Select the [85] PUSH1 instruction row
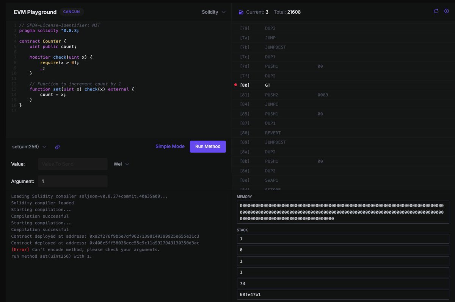 pyautogui.click(x=343, y=114)
